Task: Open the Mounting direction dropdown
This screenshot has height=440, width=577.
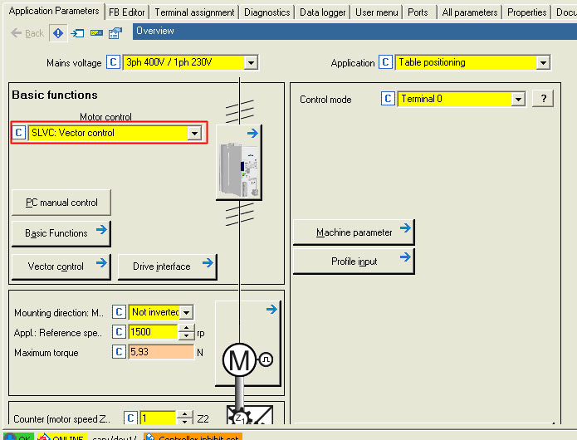Action: click(186, 313)
